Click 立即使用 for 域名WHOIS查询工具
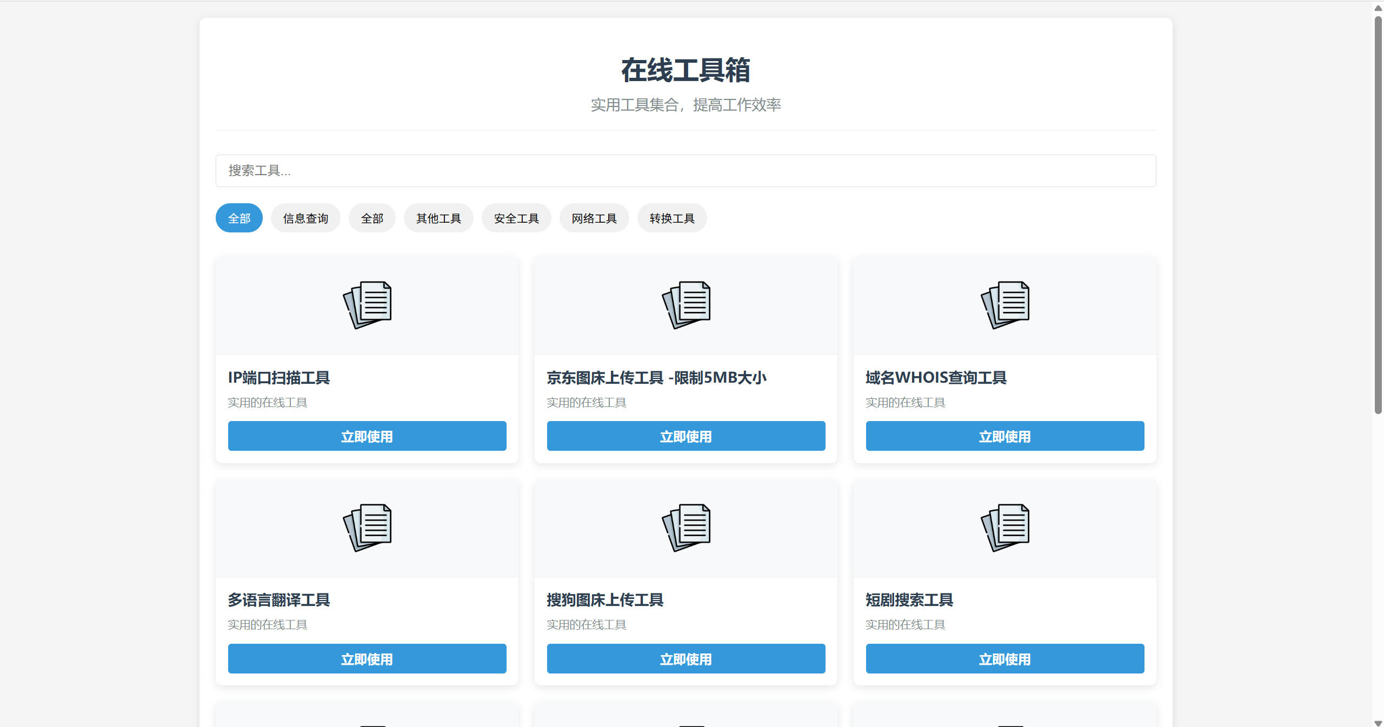This screenshot has height=727, width=1384. [x=1005, y=436]
